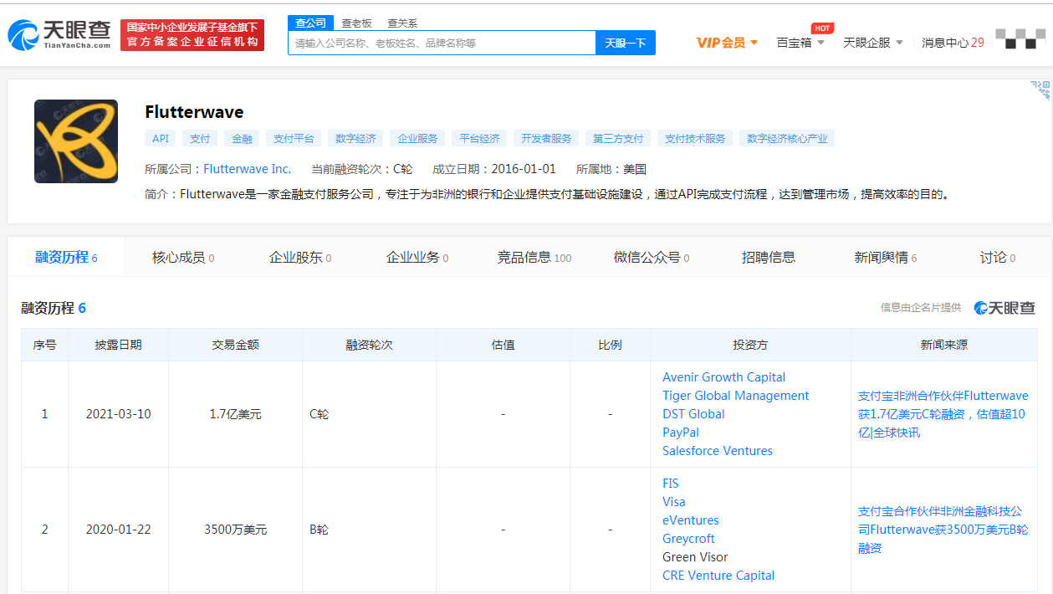The image size is (1053, 594).
Task: Switch to the 招聘信息 tab
Action: click(x=769, y=258)
